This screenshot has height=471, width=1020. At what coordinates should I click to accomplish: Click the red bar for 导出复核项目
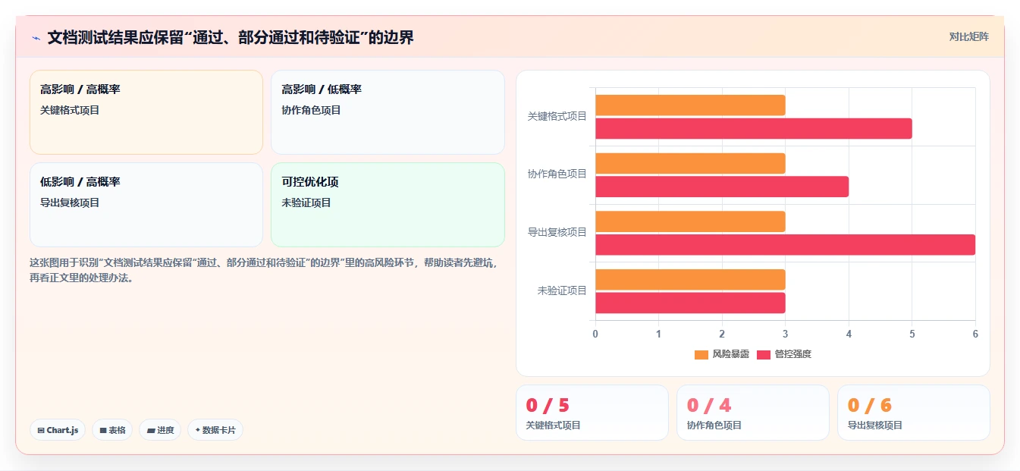785,245
